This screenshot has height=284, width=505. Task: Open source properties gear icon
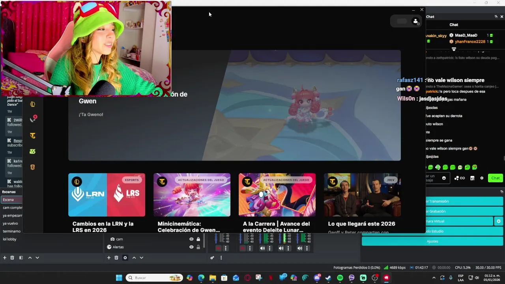[125, 258]
